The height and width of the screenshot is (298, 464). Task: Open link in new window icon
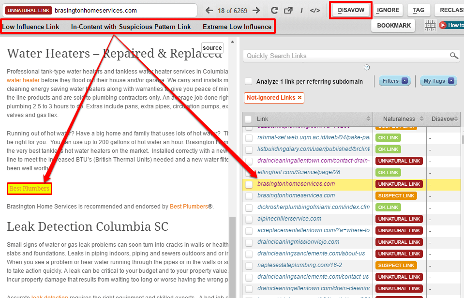pyautogui.click(x=288, y=11)
